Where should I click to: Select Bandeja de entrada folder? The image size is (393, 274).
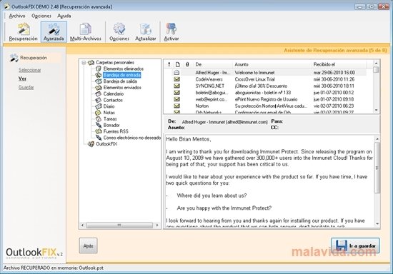click(x=121, y=75)
